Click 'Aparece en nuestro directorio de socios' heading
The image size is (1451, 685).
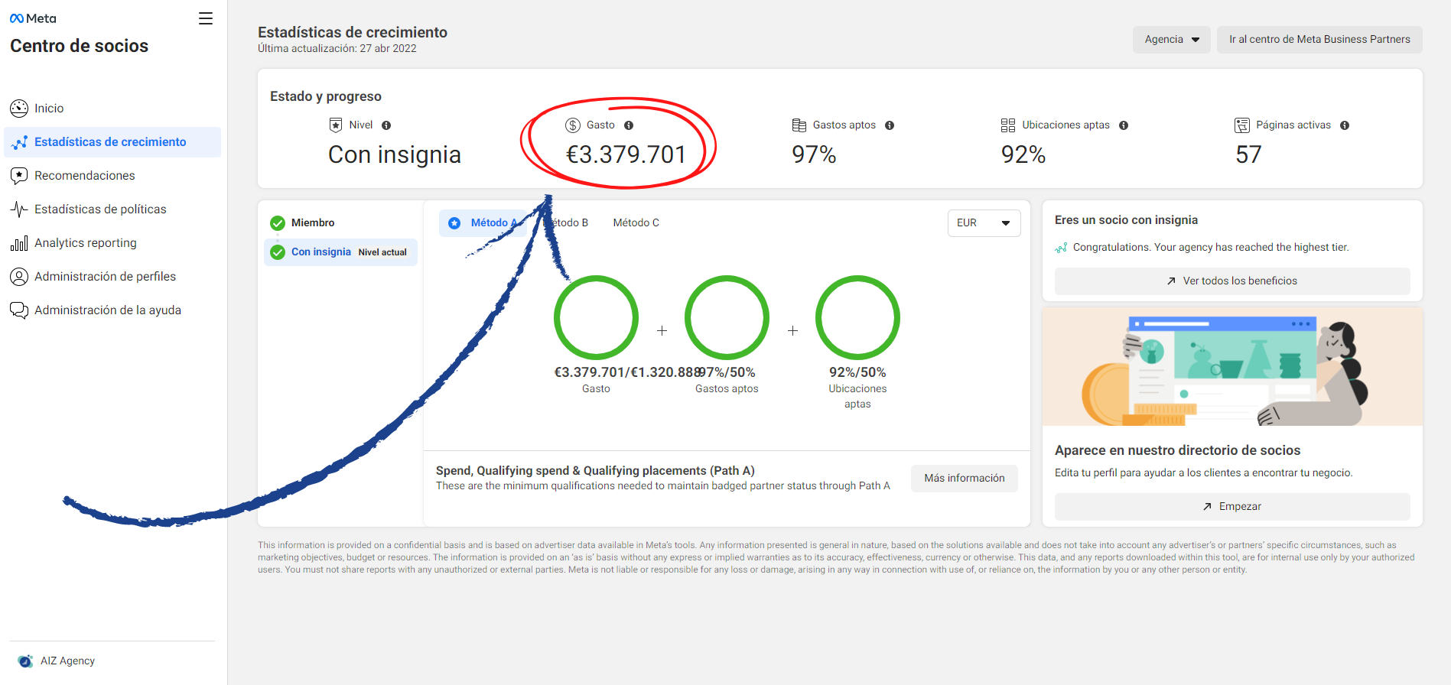pos(1178,451)
